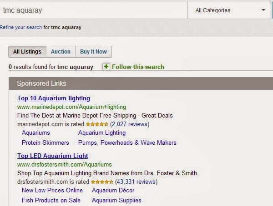Click the All Categories dropdown arrow
The width and height of the screenshot is (273, 206).
pos(263,10)
